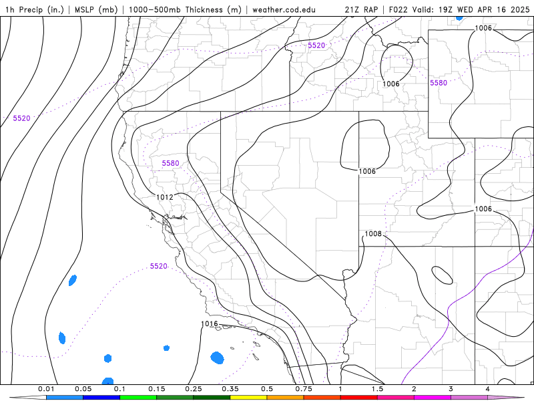Pick the dark green 0.25 color swatch
Image resolution: width=534 pixels, height=401 pixels.
click(x=212, y=398)
